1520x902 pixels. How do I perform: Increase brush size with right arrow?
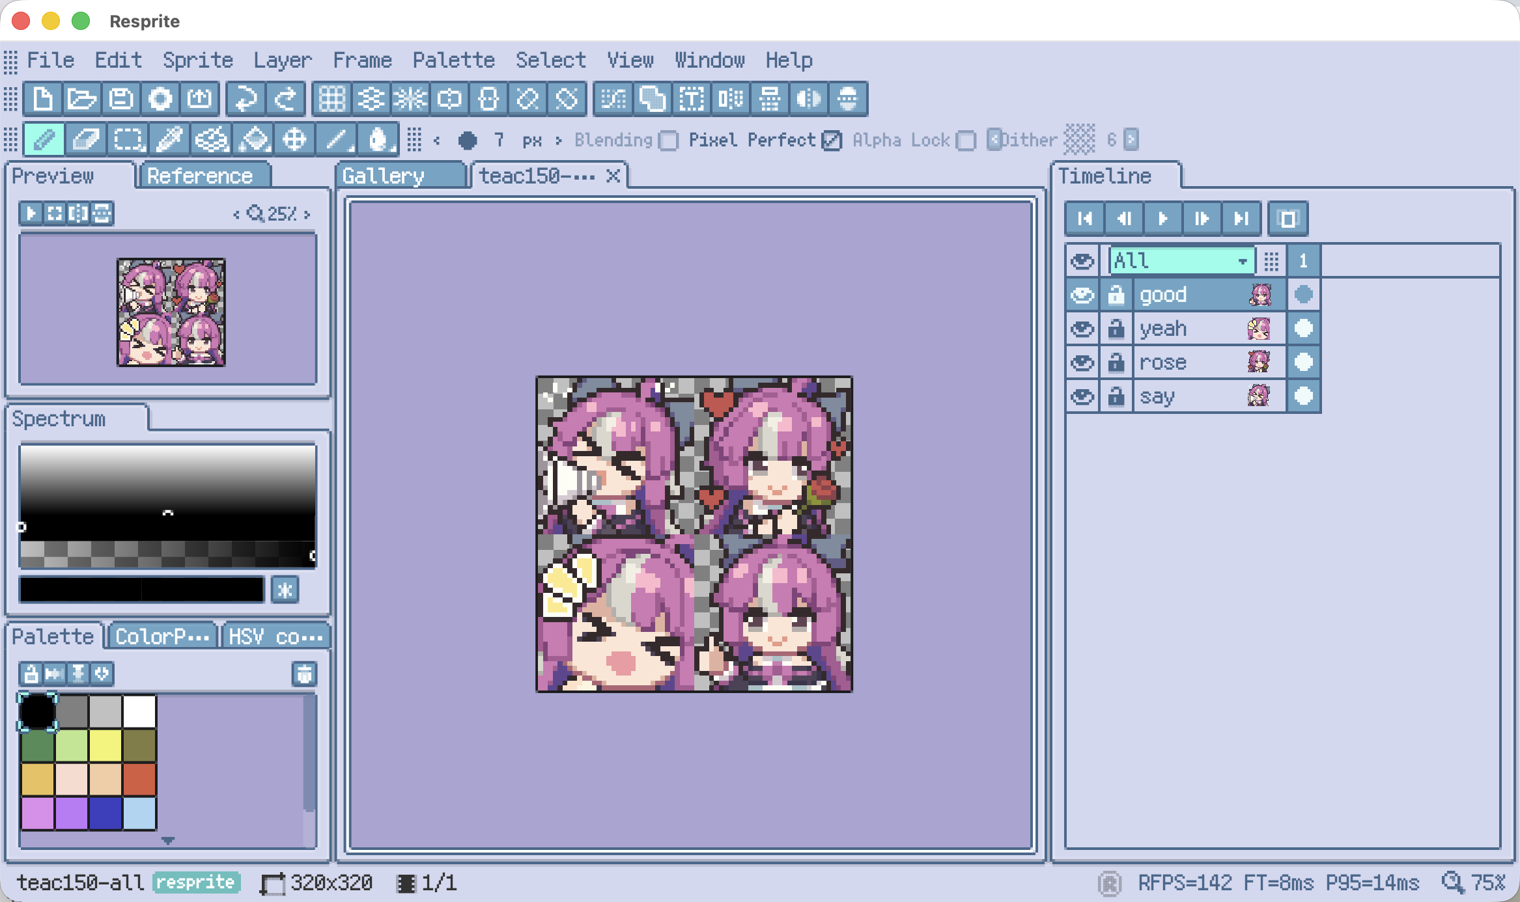(x=558, y=140)
